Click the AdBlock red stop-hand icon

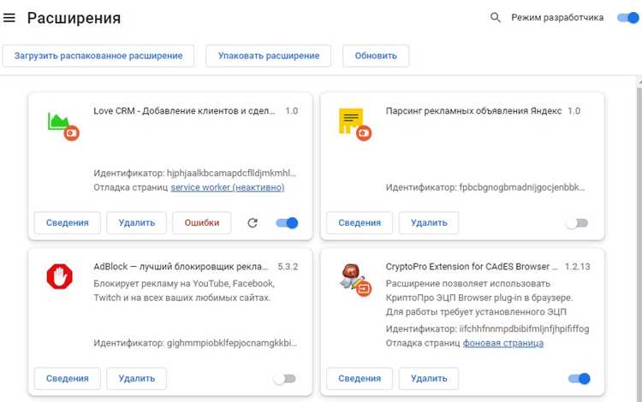tap(59, 277)
